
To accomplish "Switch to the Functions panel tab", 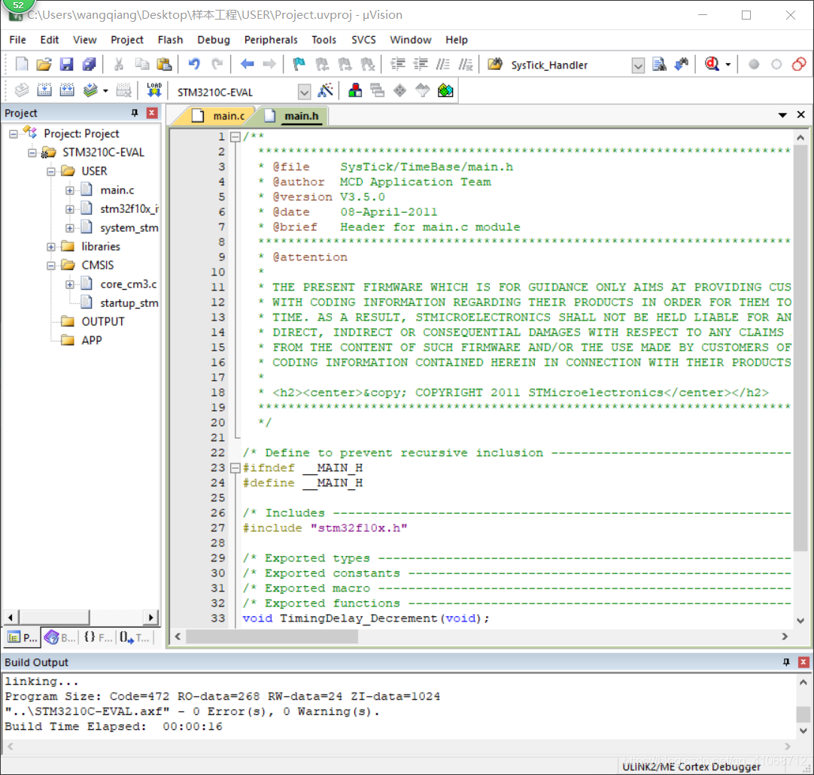I will tap(96, 637).
